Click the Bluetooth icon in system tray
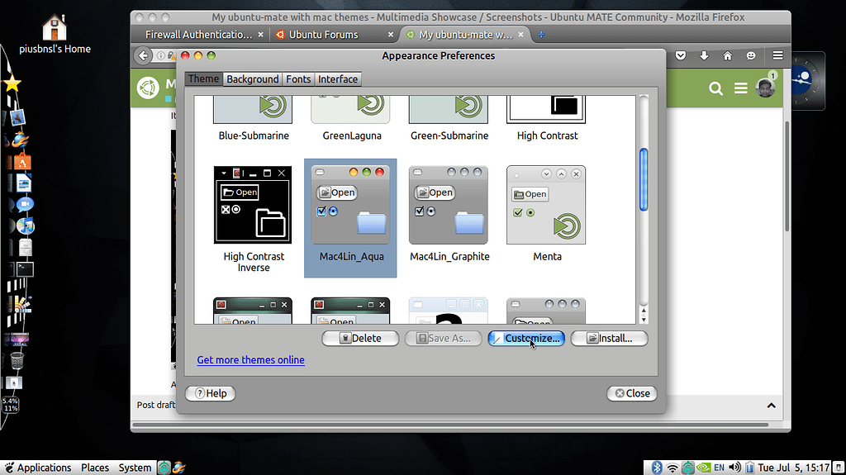 [658, 468]
